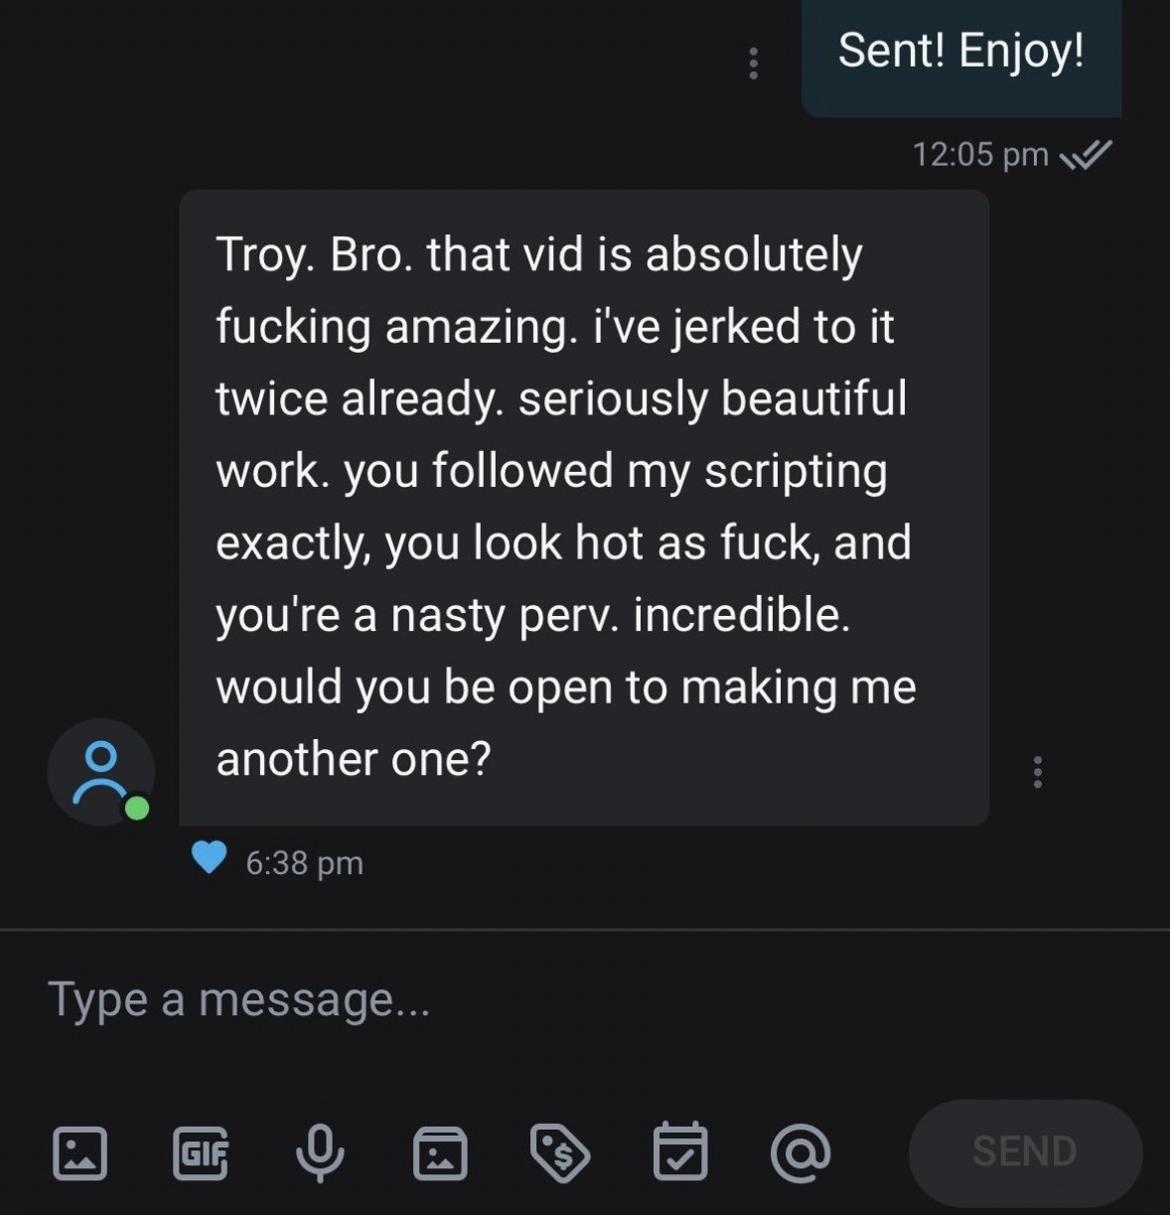Viewport: 1170px width, 1215px height.
Task: Select the "Sent! Enjoy!" message bubble
Action: 960,53
